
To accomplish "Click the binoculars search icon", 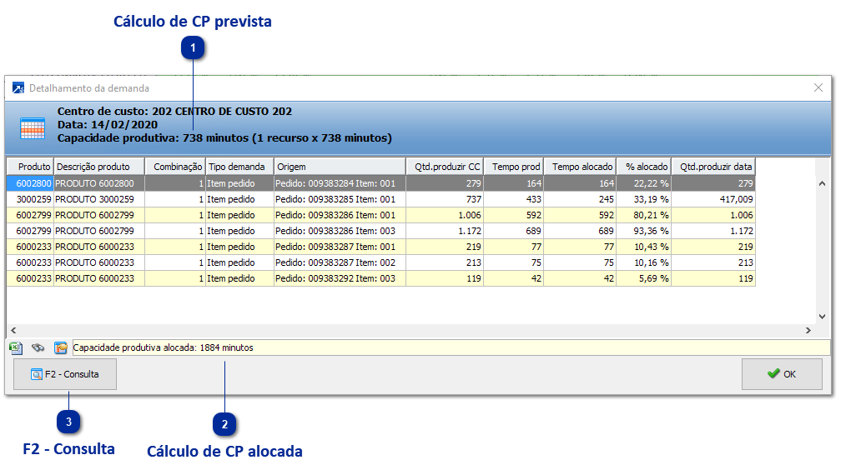I will 38,347.
